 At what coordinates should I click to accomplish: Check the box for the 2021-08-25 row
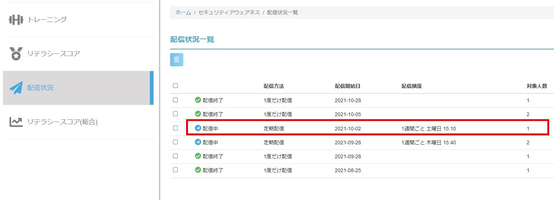tap(175, 170)
